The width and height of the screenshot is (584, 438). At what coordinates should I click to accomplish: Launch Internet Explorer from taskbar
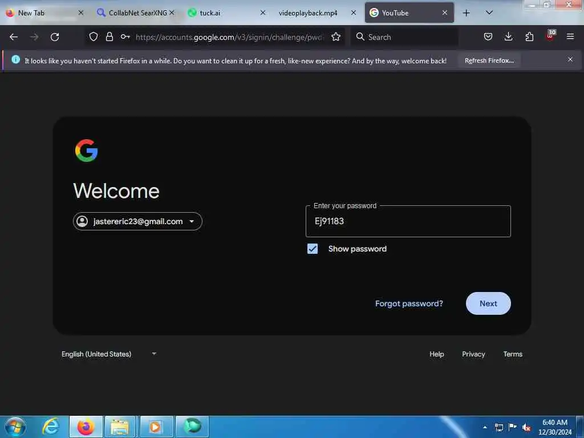point(51,427)
